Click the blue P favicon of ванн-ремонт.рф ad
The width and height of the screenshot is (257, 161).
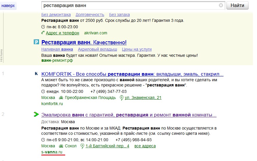pyautogui.click(x=36, y=42)
